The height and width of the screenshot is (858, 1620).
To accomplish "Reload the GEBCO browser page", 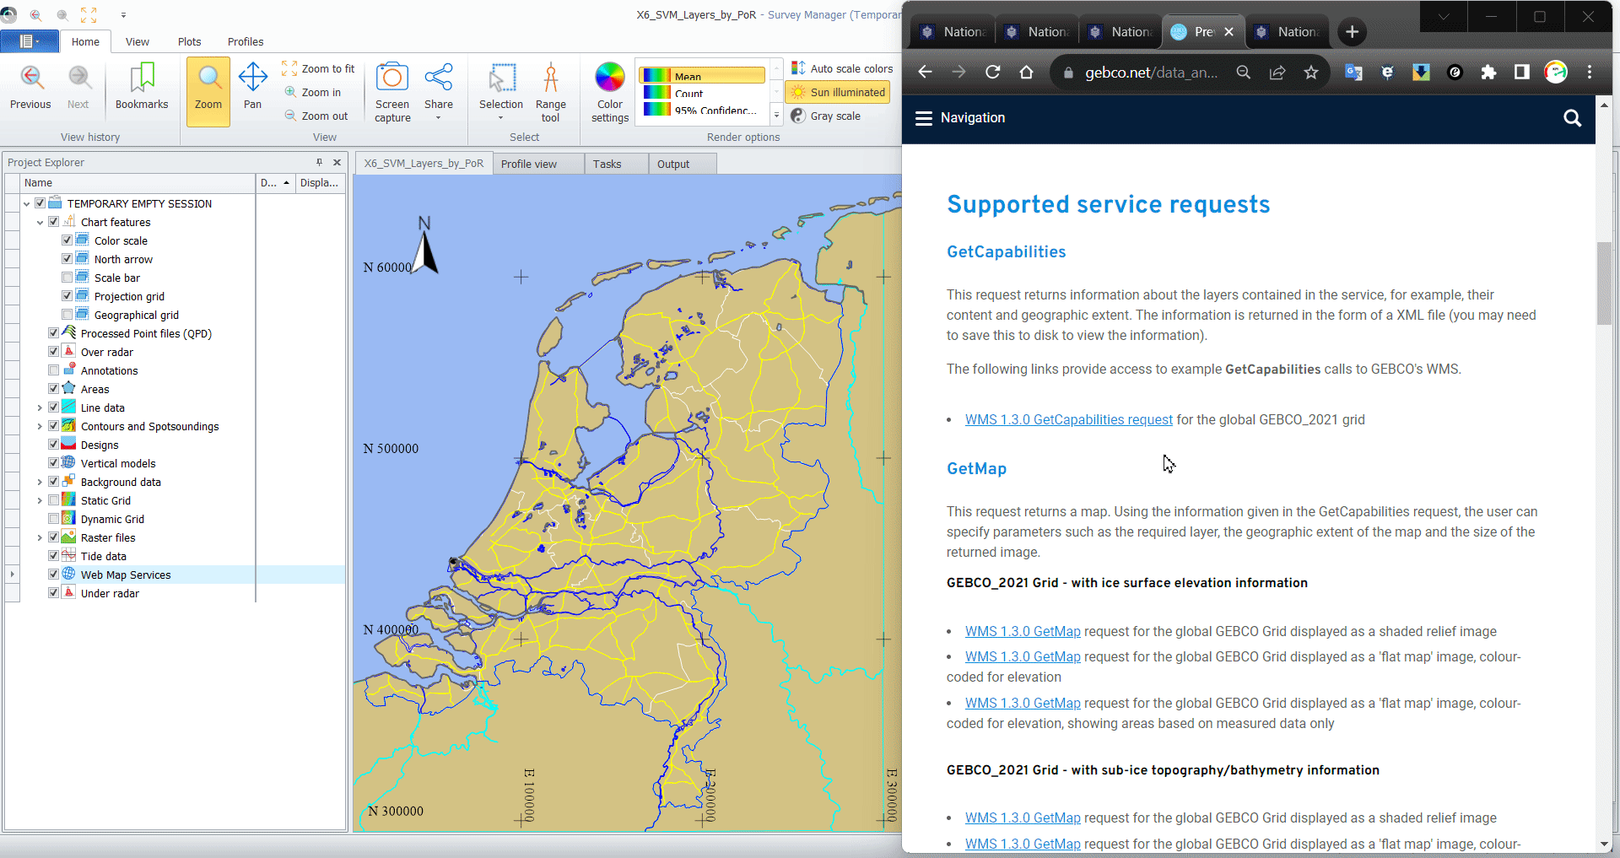I will (x=992, y=73).
